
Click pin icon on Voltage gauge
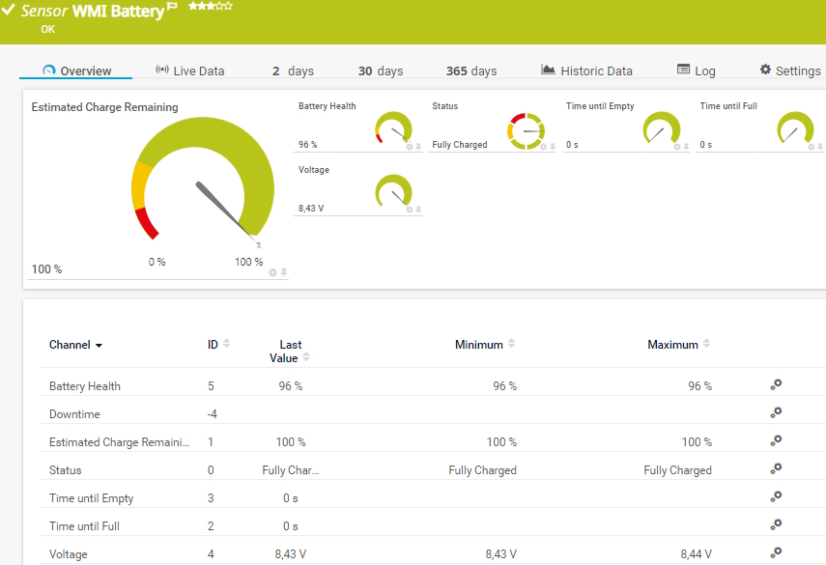point(418,210)
